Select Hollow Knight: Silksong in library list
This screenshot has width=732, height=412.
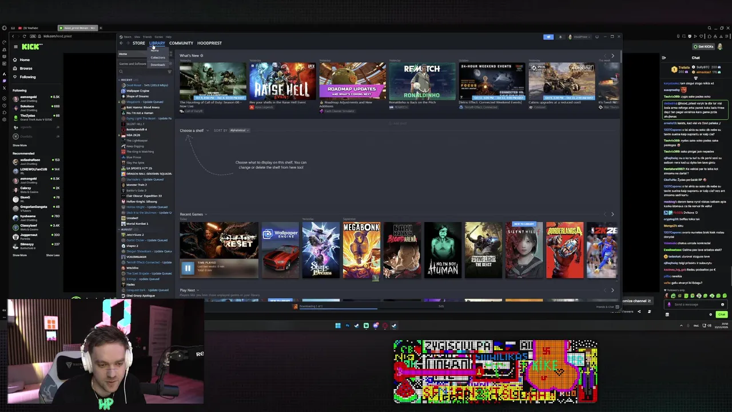pyautogui.click(x=141, y=201)
